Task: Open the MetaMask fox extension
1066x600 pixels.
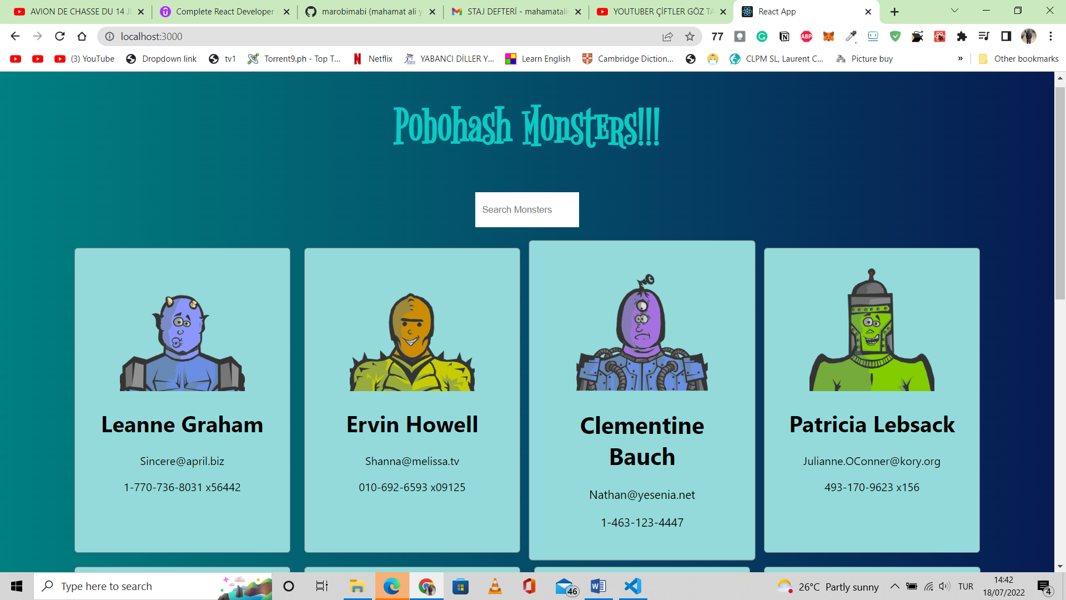Action: [828, 37]
